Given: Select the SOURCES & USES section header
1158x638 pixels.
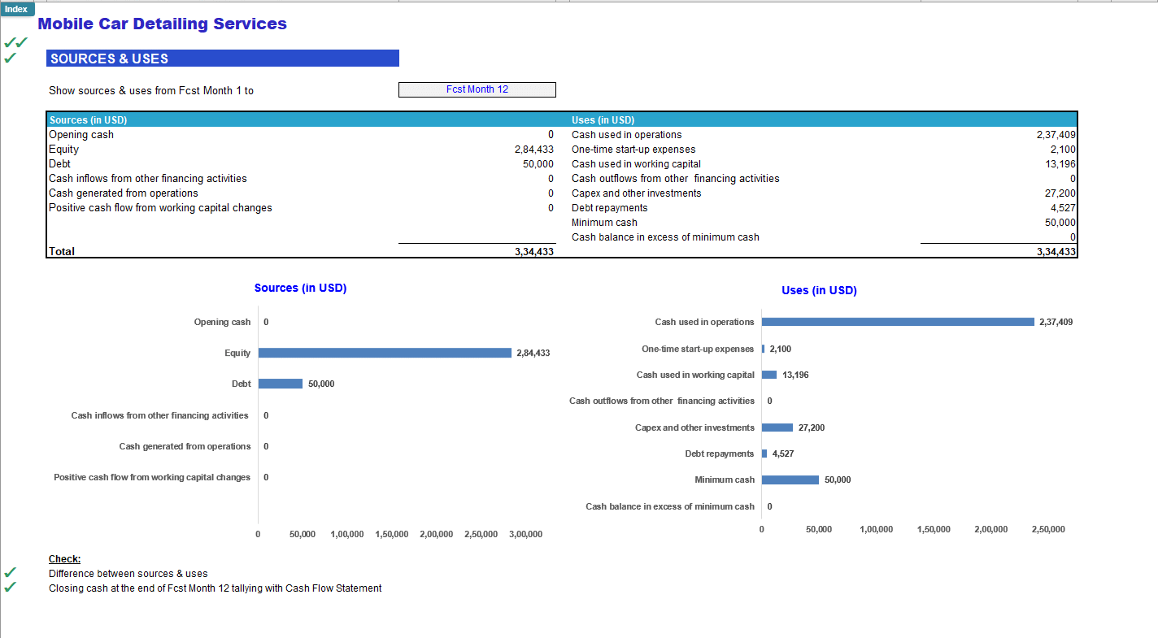Looking at the screenshot, I should click(x=223, y=59).
